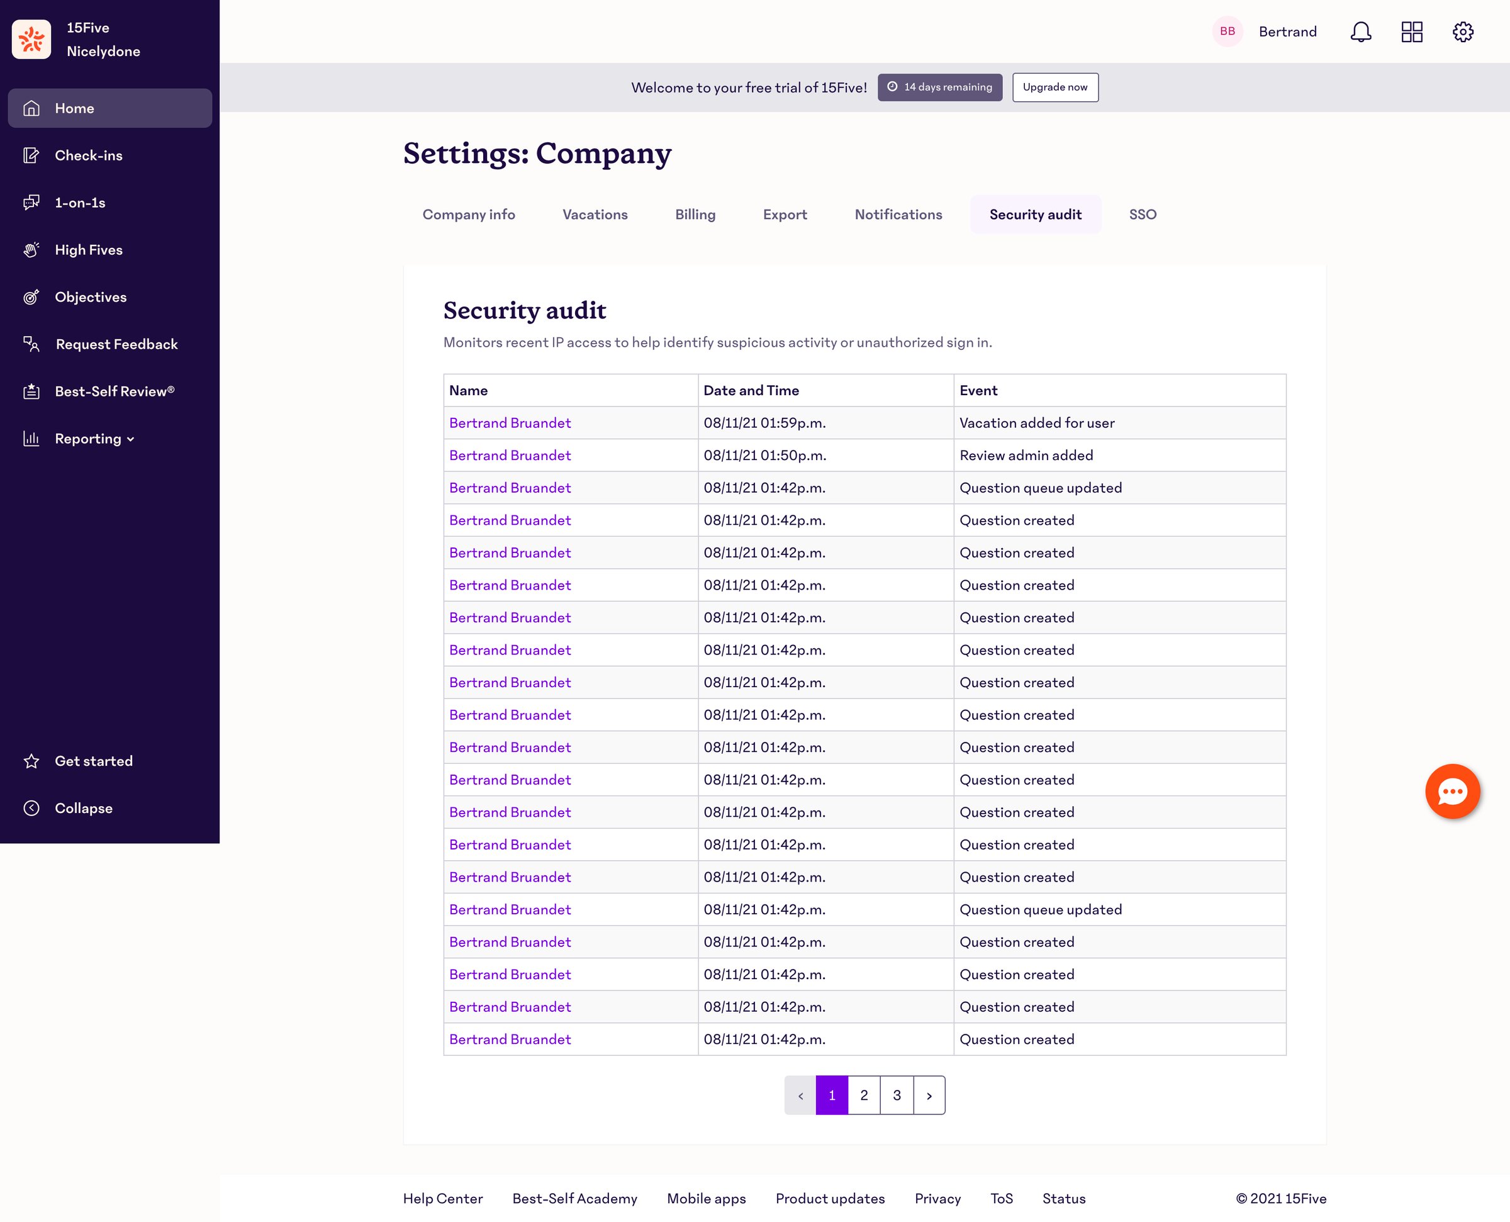Click the 15Five logo icon
Viewport: 1510px width, 1222px height.
31,40
